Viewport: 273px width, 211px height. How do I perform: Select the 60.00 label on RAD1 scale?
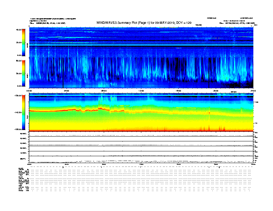[19, 61]
